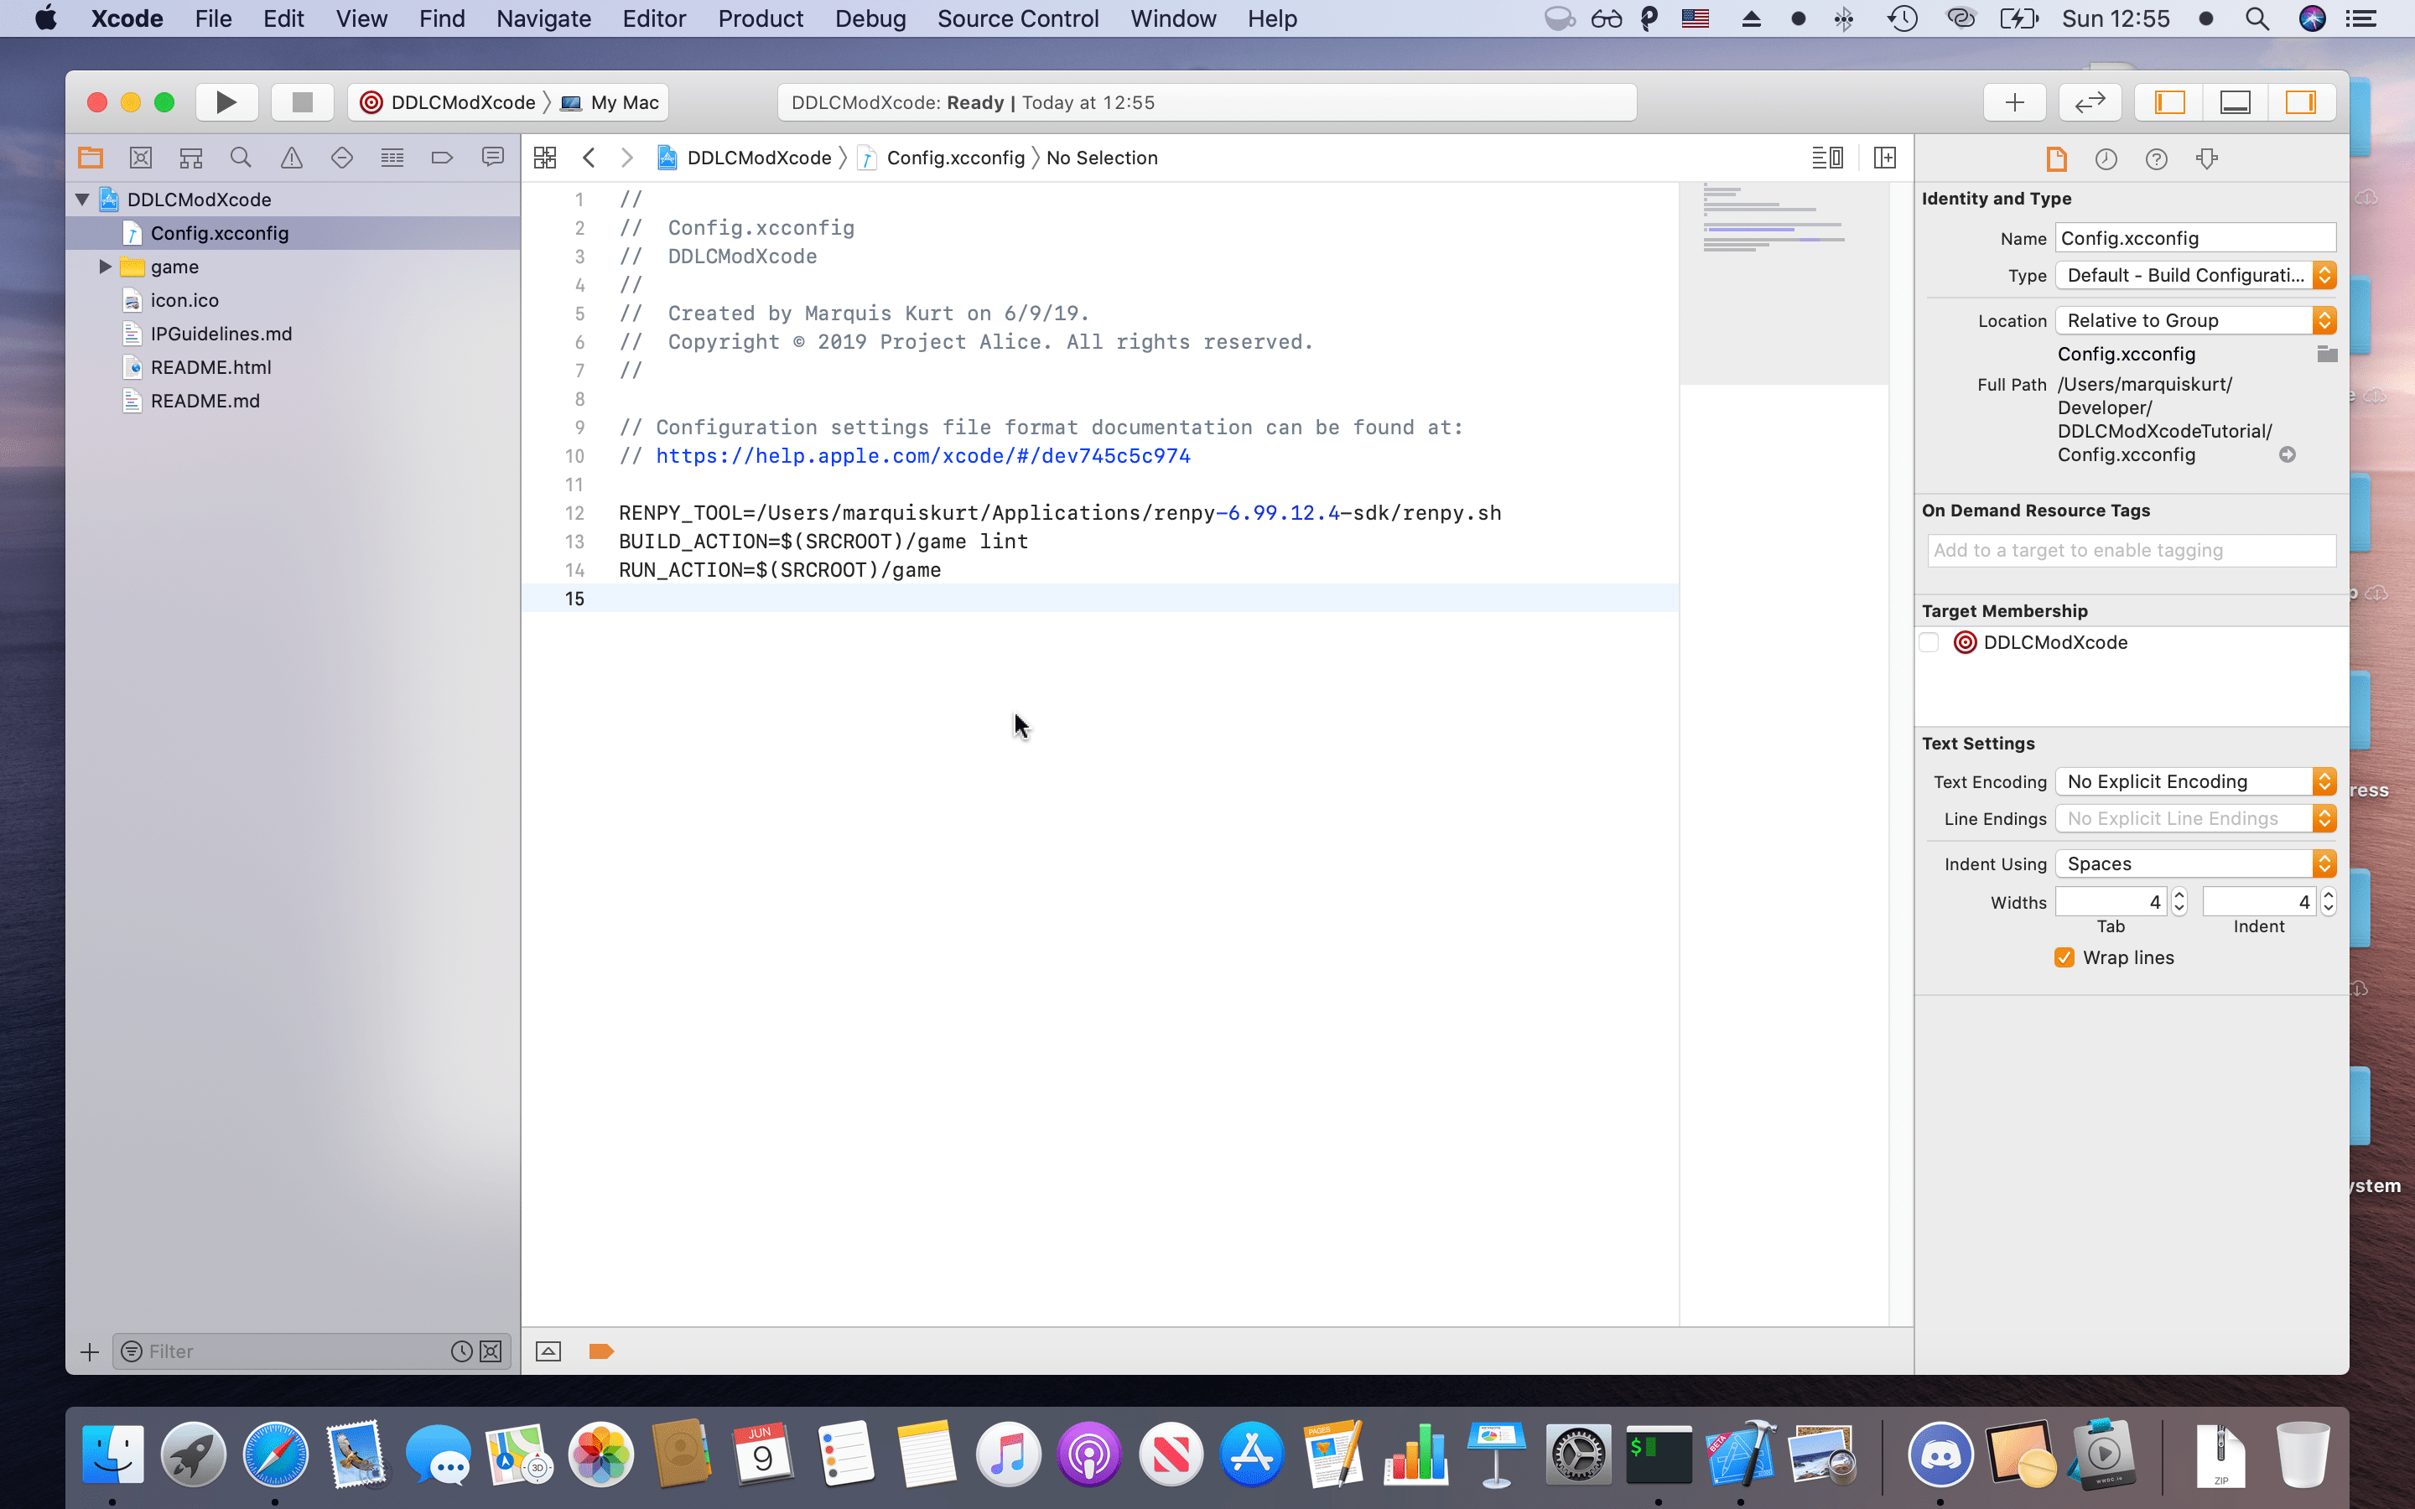Open the Library plus button

pos(2015,101)
